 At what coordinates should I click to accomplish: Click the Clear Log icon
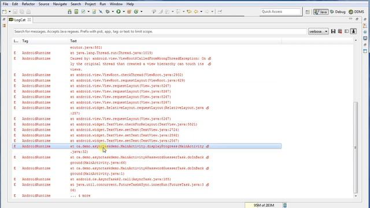[340, 31]
